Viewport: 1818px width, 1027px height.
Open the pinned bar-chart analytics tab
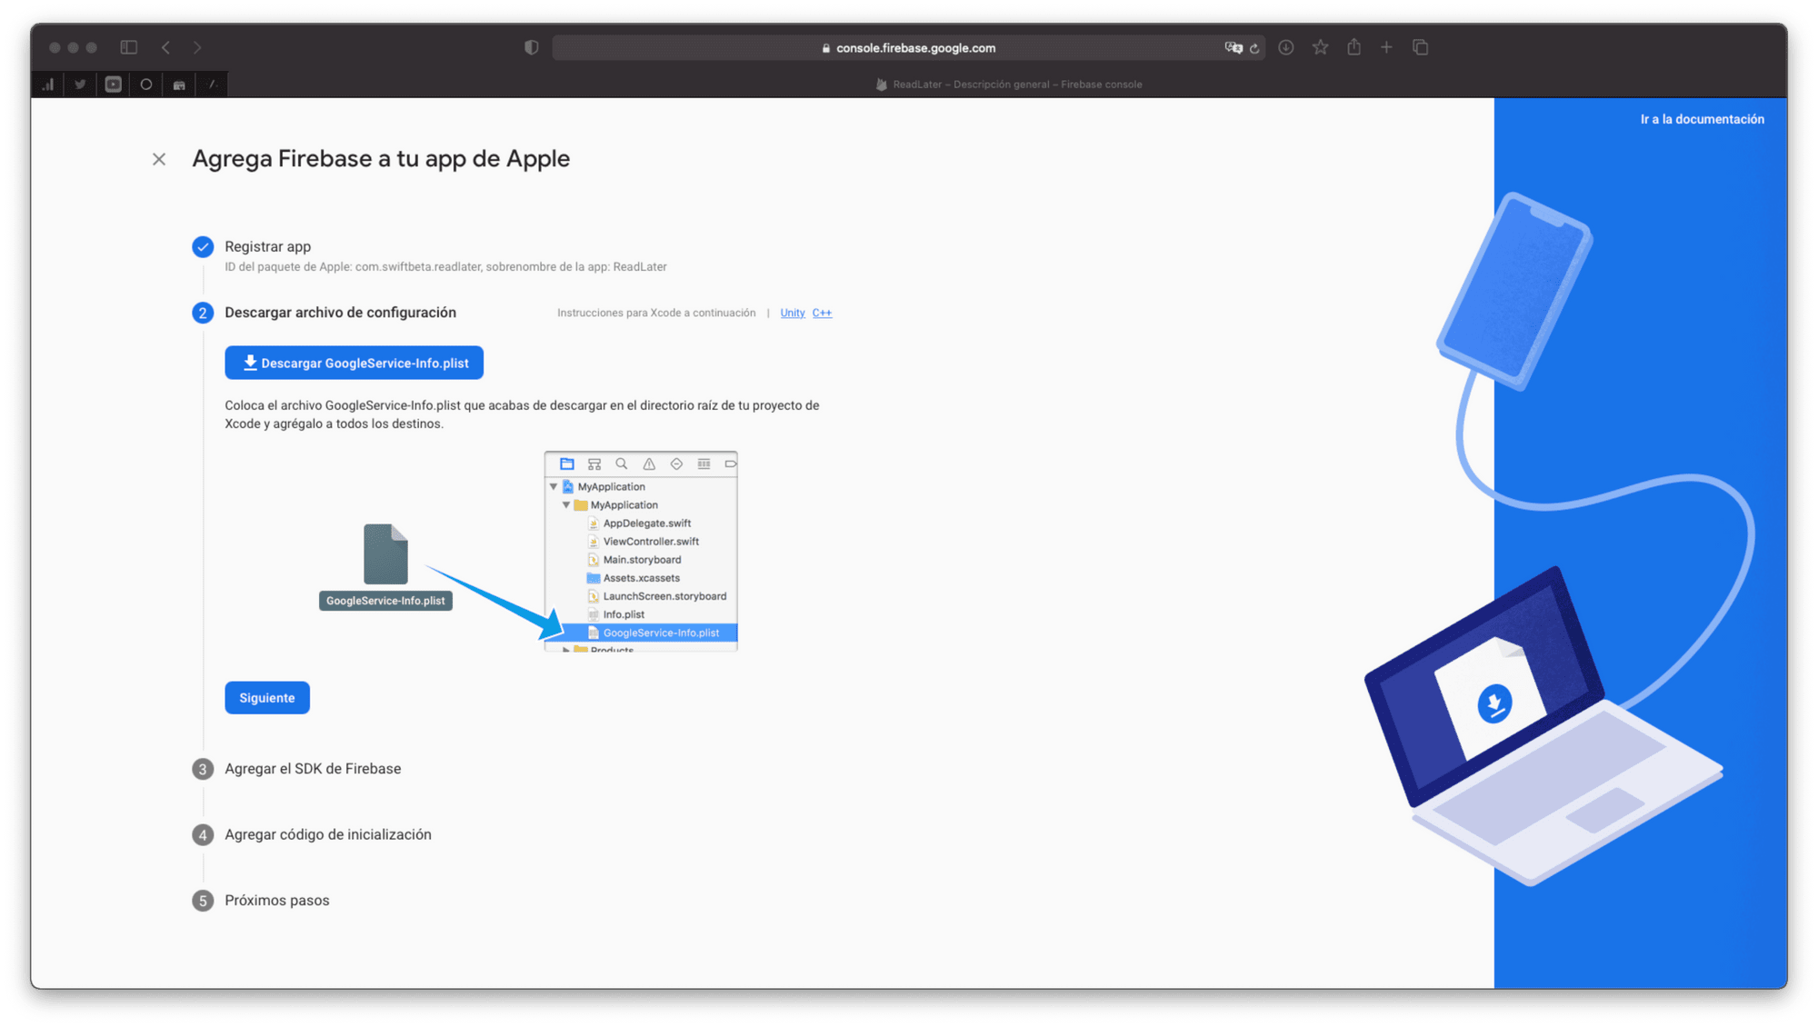point(48,85)
